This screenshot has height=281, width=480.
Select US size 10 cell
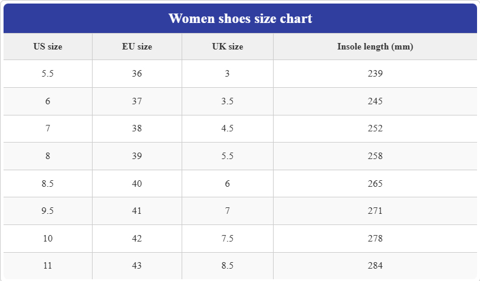(48, 239)
